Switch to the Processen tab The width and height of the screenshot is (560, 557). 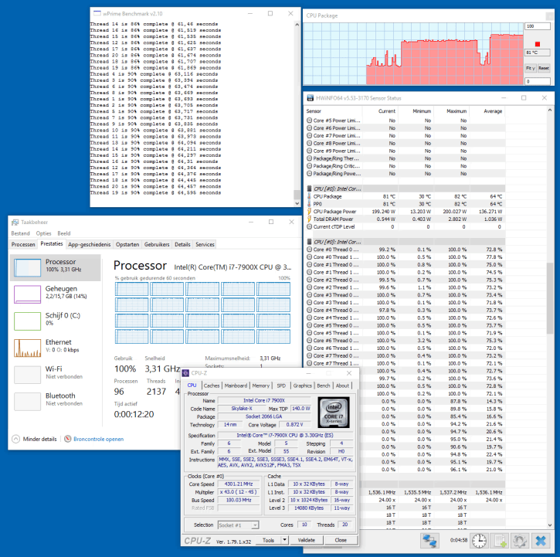click(23, 244)
